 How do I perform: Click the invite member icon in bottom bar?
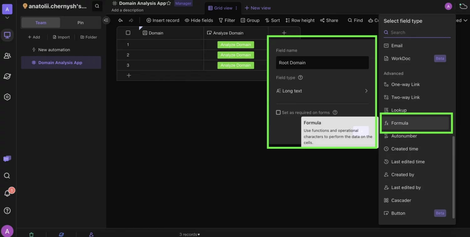point(91,234)
